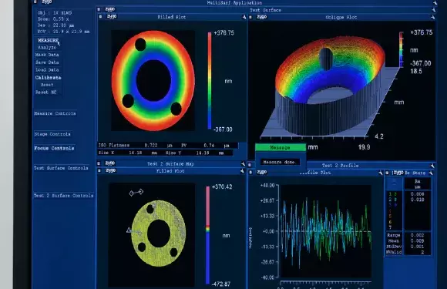Open Test 2 Surface Controls
Image resolution: width=447 pixels, height=289 pixels.
point(63,196)
